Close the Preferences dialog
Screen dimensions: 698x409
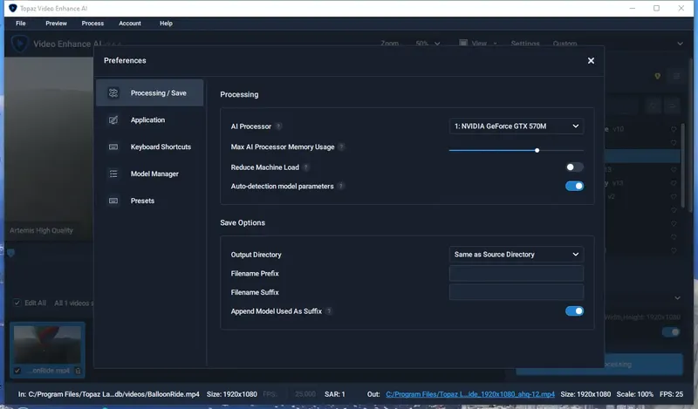(x=591, y=60)
